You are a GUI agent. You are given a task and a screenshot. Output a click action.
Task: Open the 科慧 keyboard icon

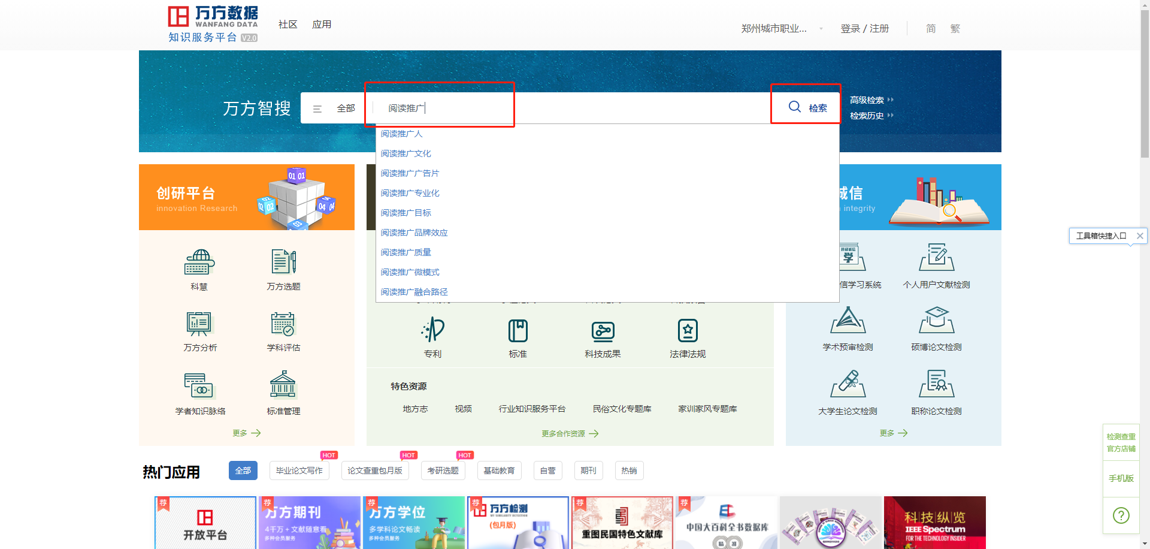(x=199, y=263)
